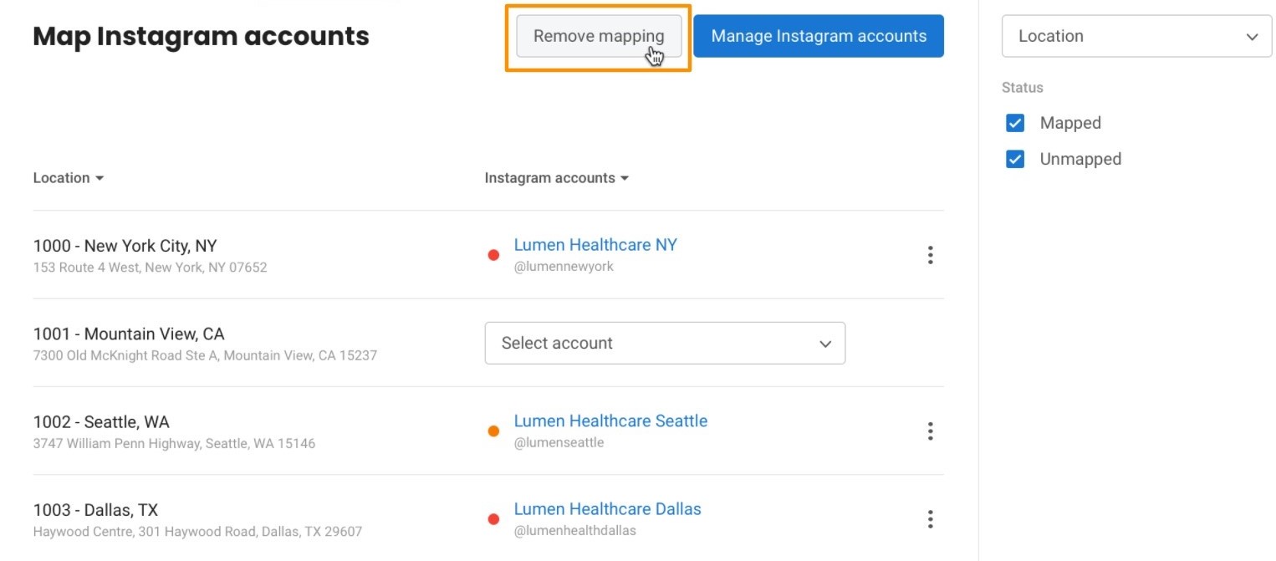Viewport: 1276px width, 561px height.
Task: Click red status dot for Lumen Healthcare NY
Action: pos(493,255)
